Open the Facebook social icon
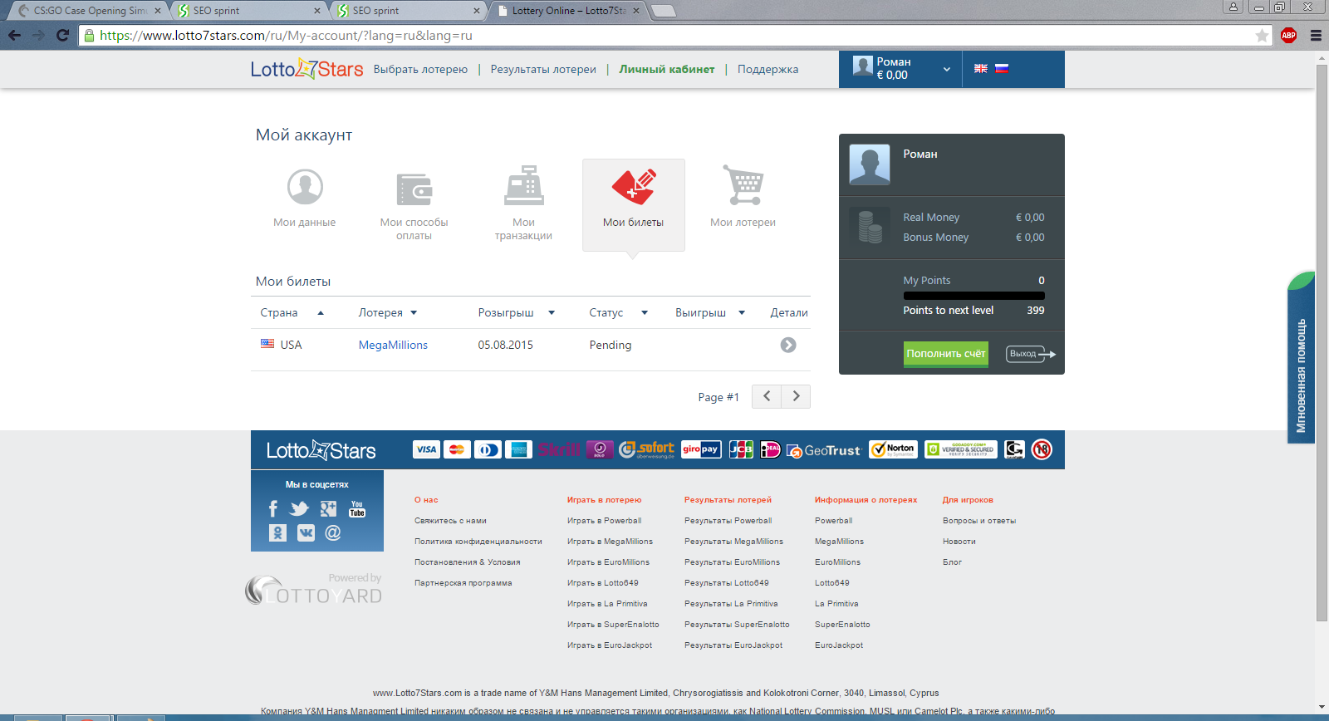The image size is (1329, 721). point(273,508)
